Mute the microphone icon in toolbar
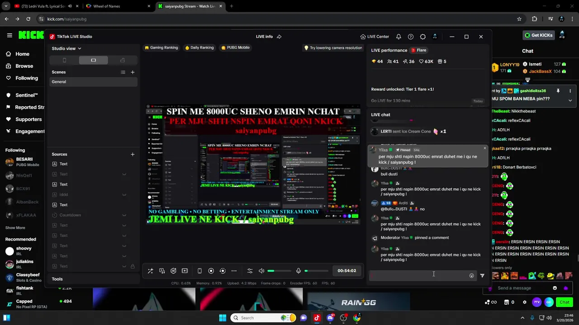The image size is (579, 325). coord(299,271)
